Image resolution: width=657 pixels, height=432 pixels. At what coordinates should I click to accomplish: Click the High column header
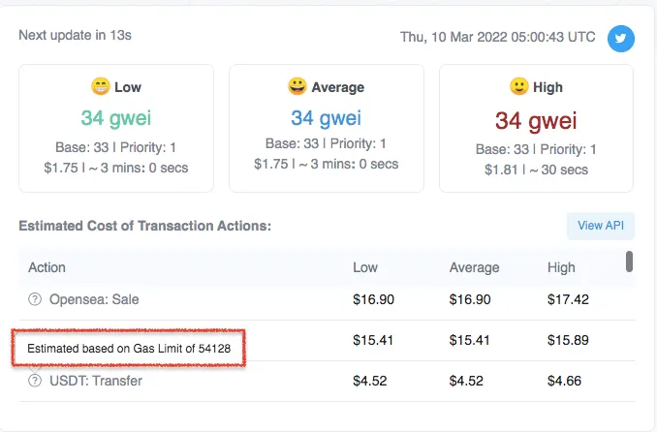click(561, 267)
